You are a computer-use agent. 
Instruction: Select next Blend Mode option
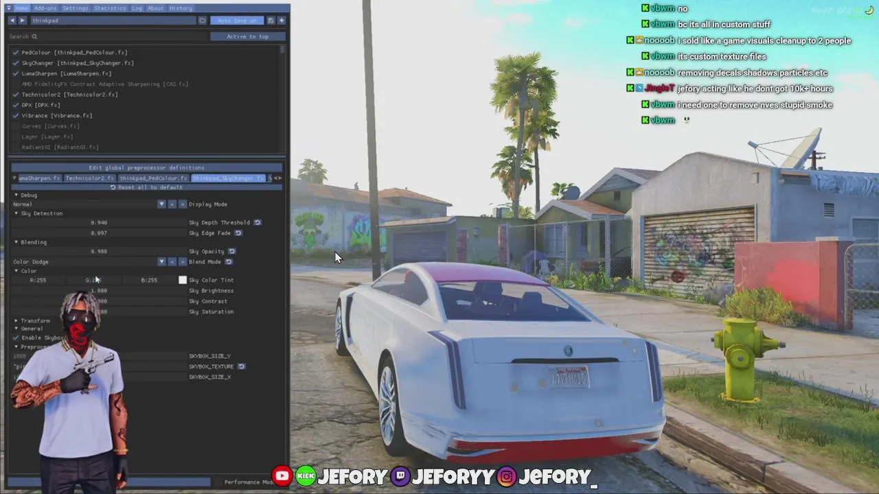tap(182, 262)
